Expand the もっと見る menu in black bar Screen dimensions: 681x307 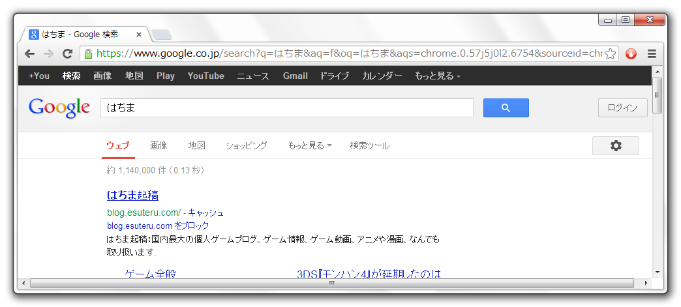pos(437,76)
